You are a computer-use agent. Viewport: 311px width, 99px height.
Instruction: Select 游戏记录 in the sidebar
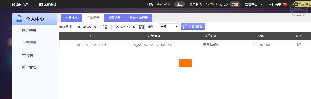(x=29, y=31)
